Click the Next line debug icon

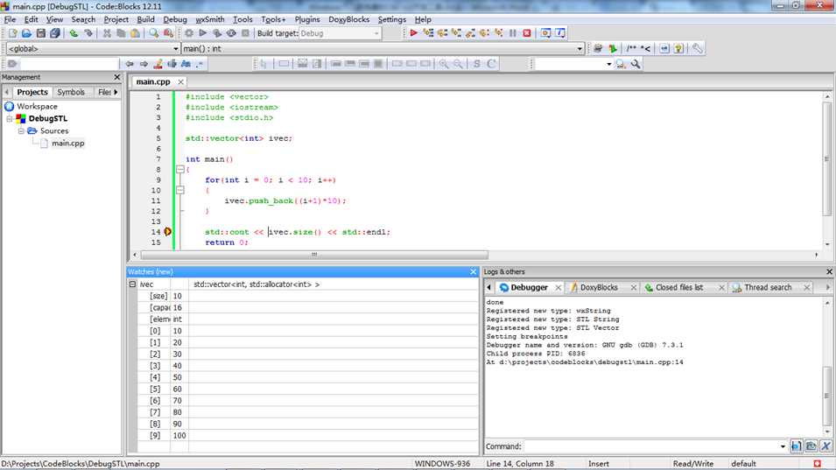point(442,33)
